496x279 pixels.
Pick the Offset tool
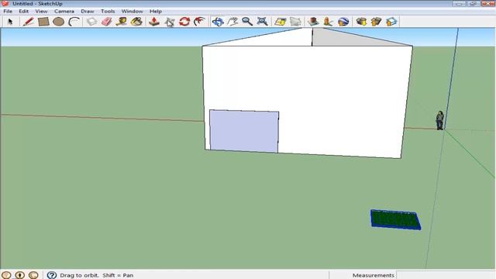point(199,22)
